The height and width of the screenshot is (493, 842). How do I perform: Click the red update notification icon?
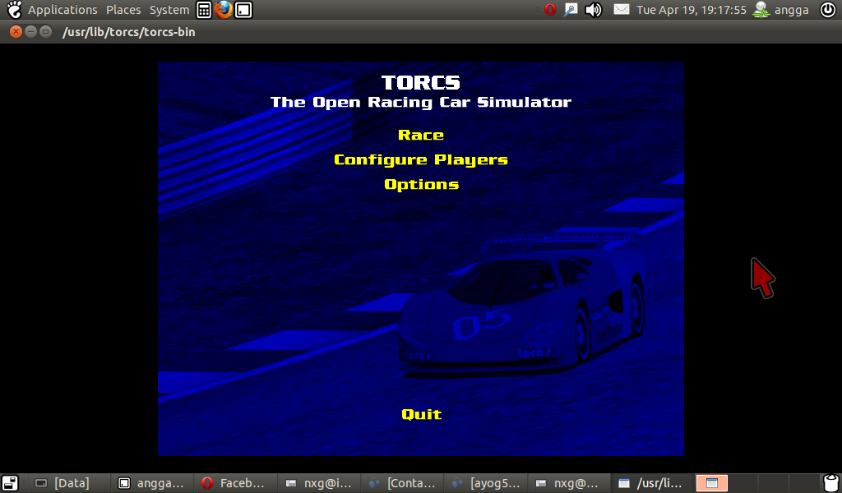pyautogui.click(x=551, y=10)
